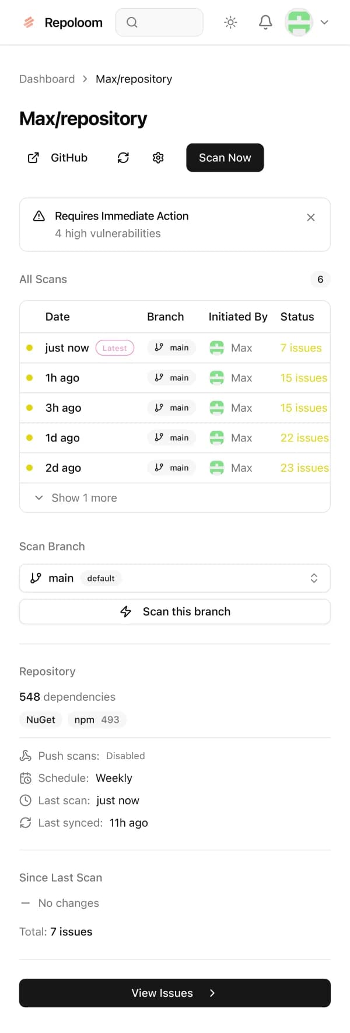Viewport: 350px width, 1033px height.
Task: Click the warning triangle alert icon
Action: click(39, 216)
